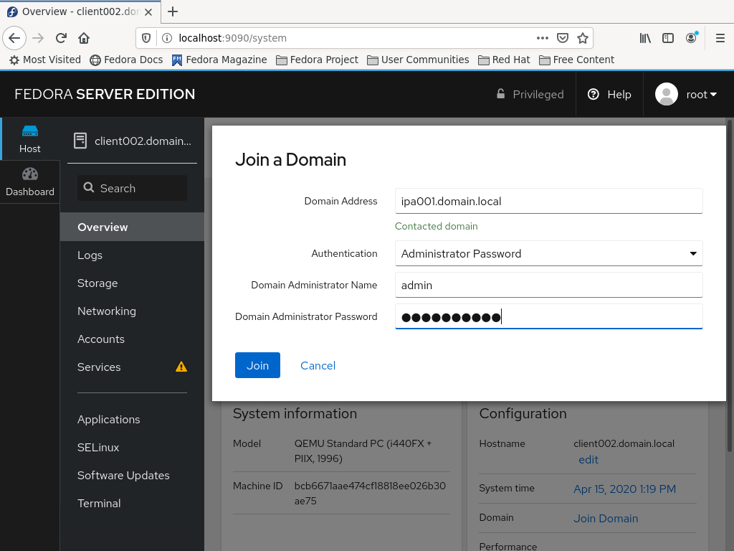Open the tracking protection shield icon
Image resolution: width=734 pixels, height=551 pixels.
pyautogui.click(x=146, y=38)
